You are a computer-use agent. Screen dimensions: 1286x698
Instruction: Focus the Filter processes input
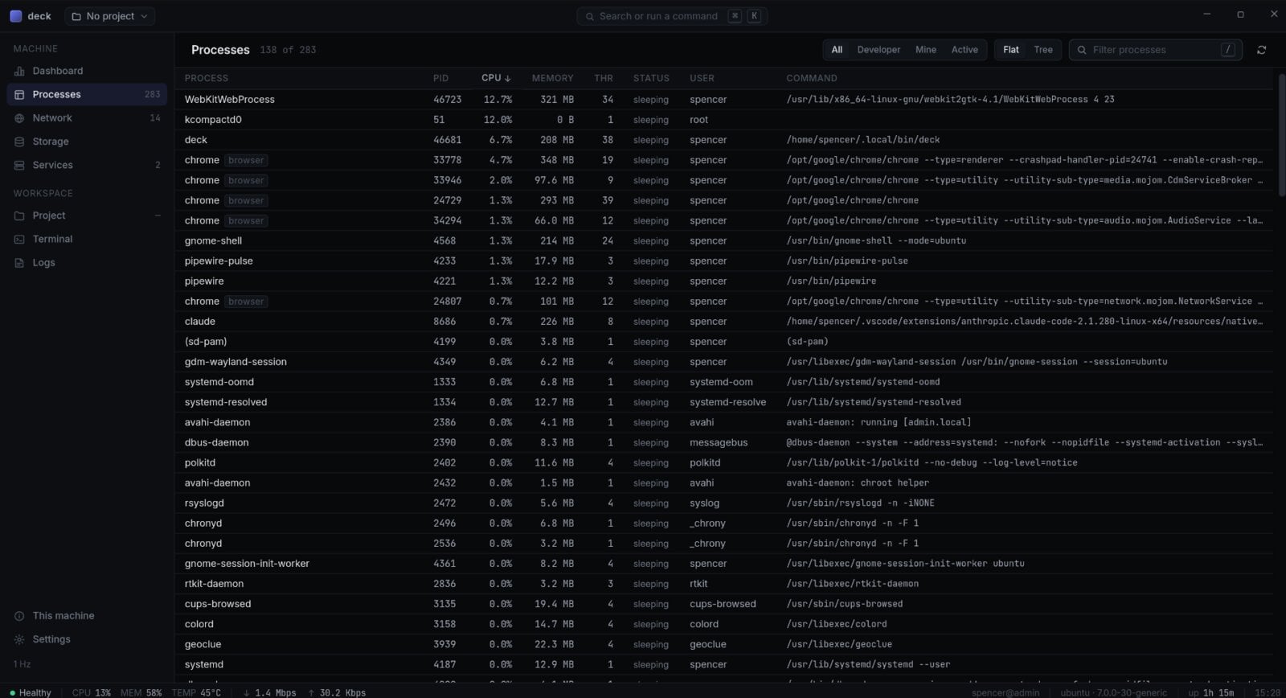coord(1155,50)
